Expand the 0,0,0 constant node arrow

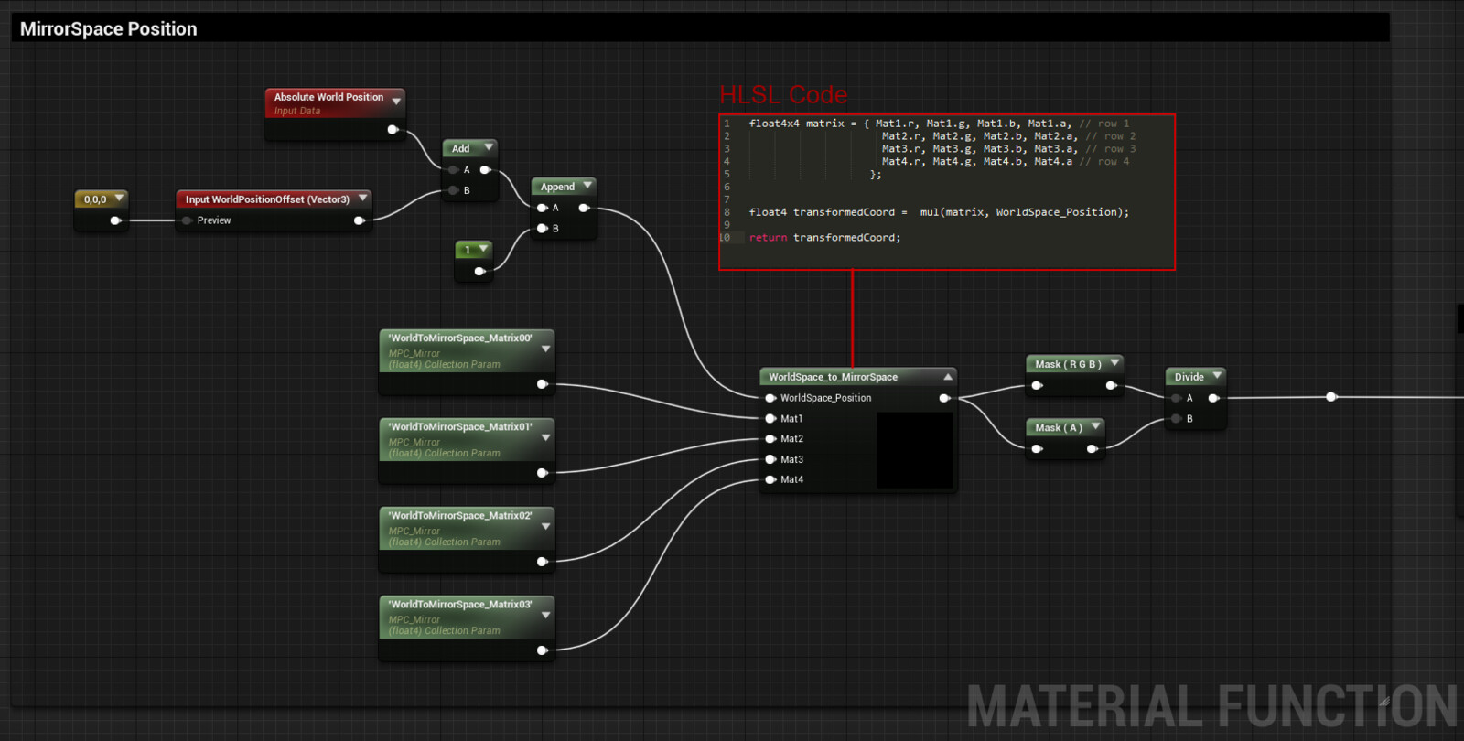pyautogui.click(x=119, y=198)
